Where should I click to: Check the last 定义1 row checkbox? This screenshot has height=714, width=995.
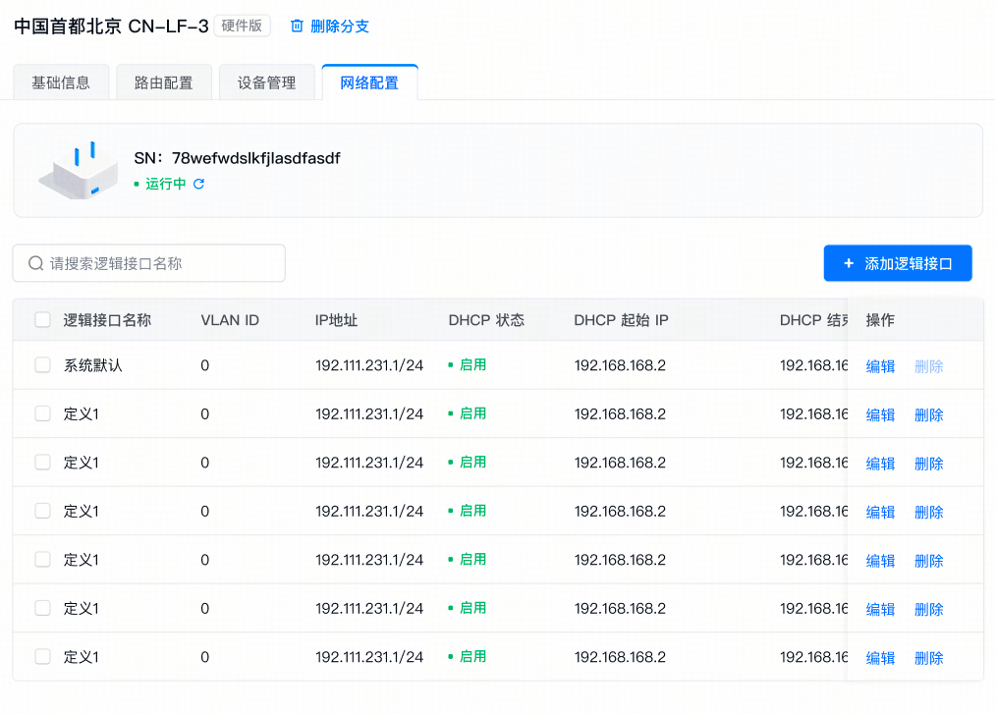(42, 657)
